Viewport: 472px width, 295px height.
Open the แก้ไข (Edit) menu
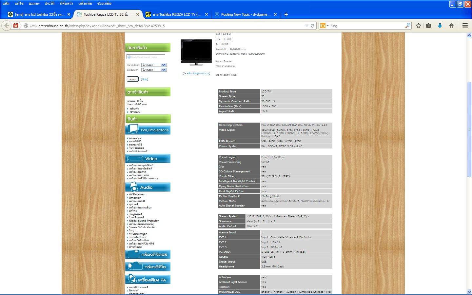coord(19,3)
